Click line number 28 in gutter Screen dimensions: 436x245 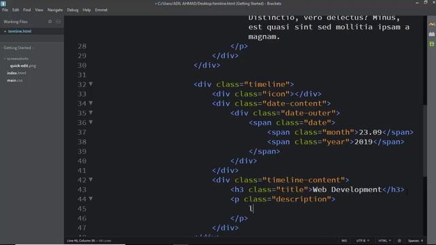(x=82, y=46)
